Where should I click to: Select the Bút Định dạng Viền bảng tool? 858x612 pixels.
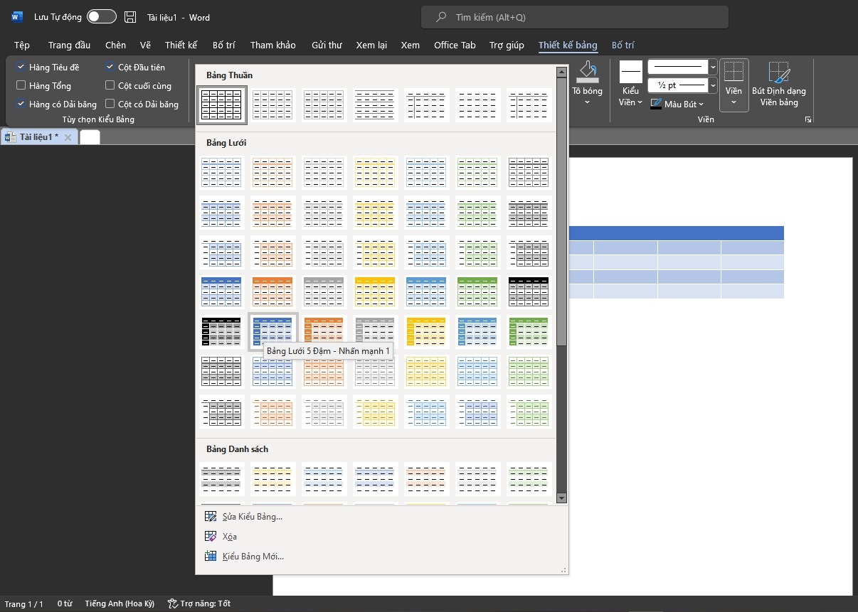coord(778,73)
